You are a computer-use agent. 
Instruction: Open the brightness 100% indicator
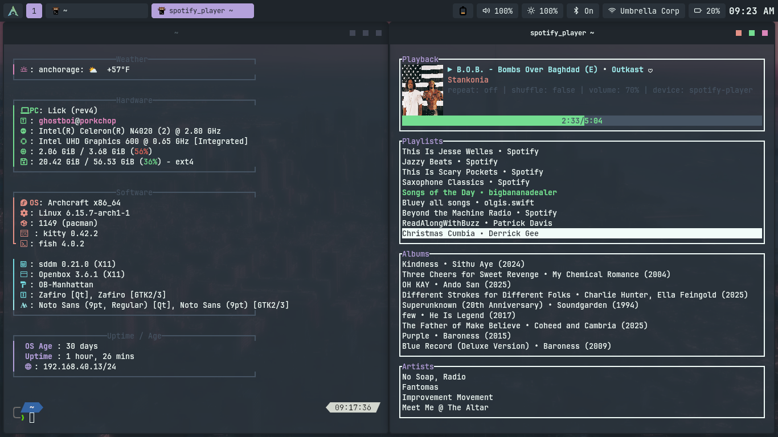tap(542, 11)
